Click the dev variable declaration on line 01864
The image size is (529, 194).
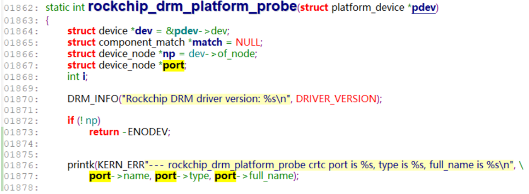point(144,31)
